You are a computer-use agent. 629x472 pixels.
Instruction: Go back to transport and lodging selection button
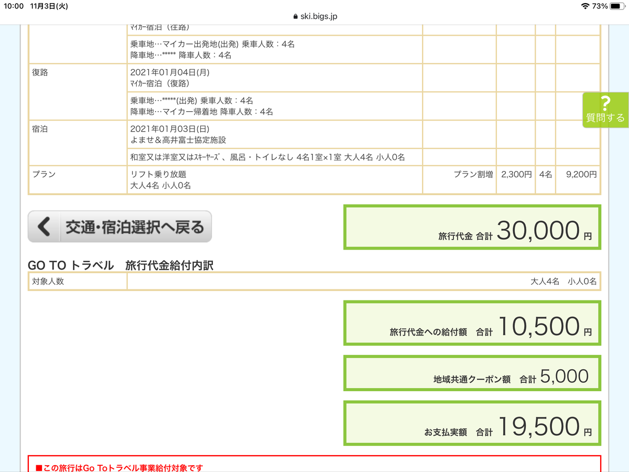point(120,227)
